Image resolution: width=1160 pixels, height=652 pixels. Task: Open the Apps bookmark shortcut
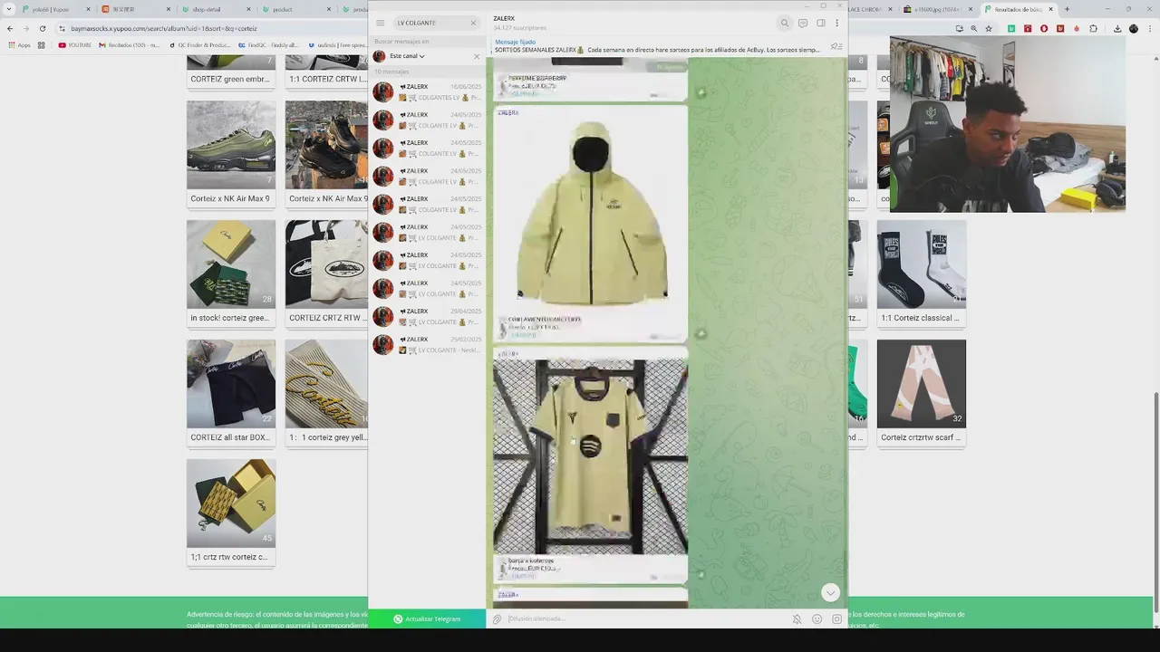tap(18, 44)
